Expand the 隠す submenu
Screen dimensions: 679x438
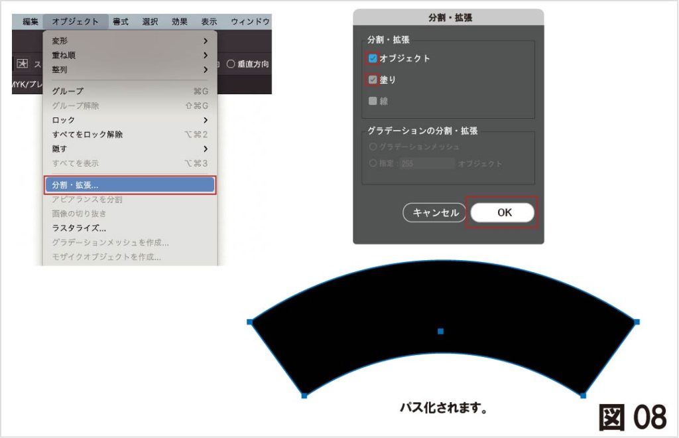(129, 149)
